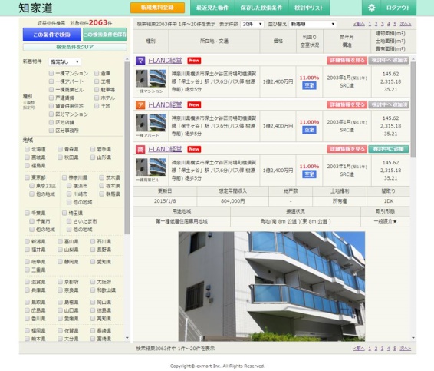434x371 pixels.
Task: Go to page 3 in footer pagination
Action: click(x=382, y=349)
